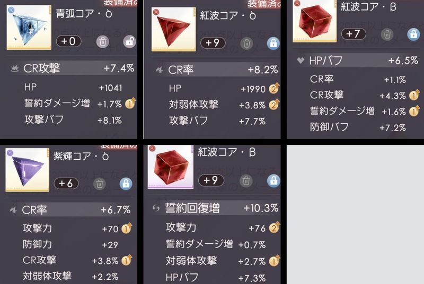Toggle lock on 紅波コア・β +7 card
The image size is (424, 284).
(x=413, y=34)
